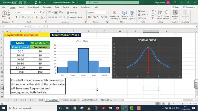
Task: Open Conditional Formatting menu
Action: point(114,15)
